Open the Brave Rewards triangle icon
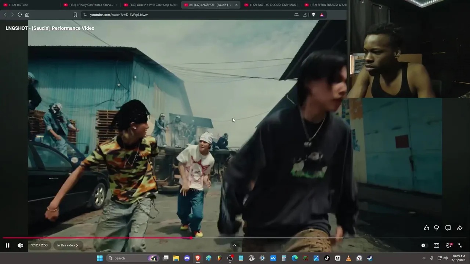The width and height of the screenshot is (470, 264). coord(322,15)
